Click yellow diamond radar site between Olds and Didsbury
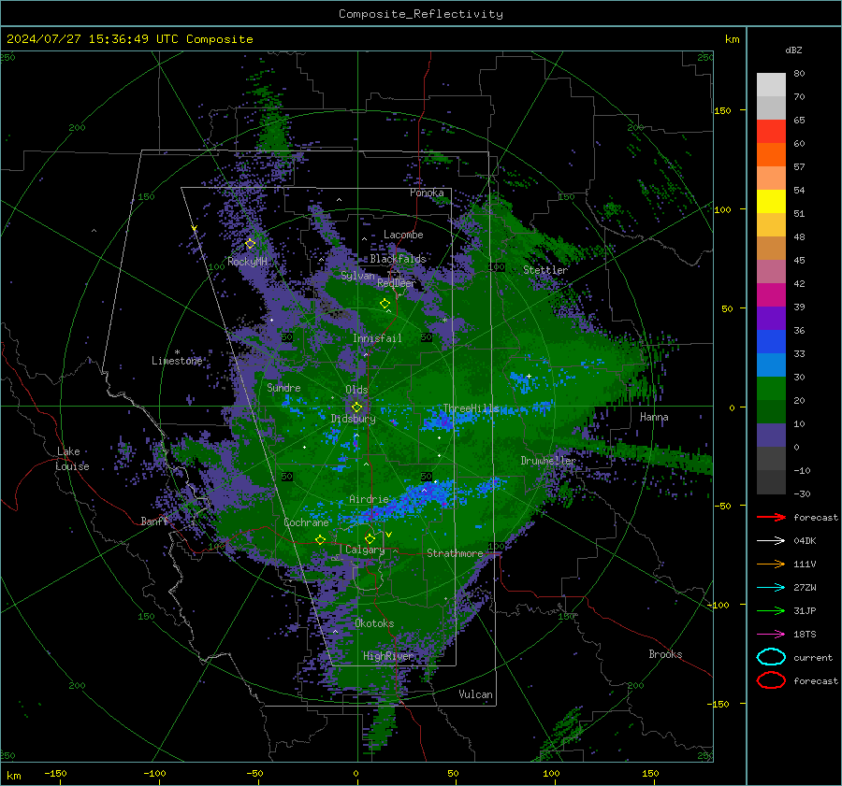Screen dimensions: 842x786 coord(356,407)
